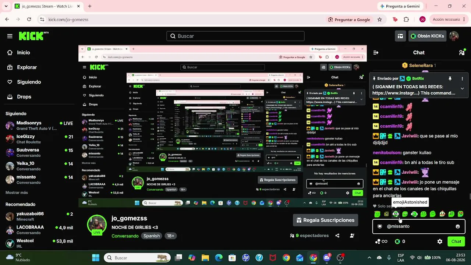Image resolution: width=471 pixels, height=265 pixels.
Task: Unpin the BotRix pinned message
Action: pos(450,79)
